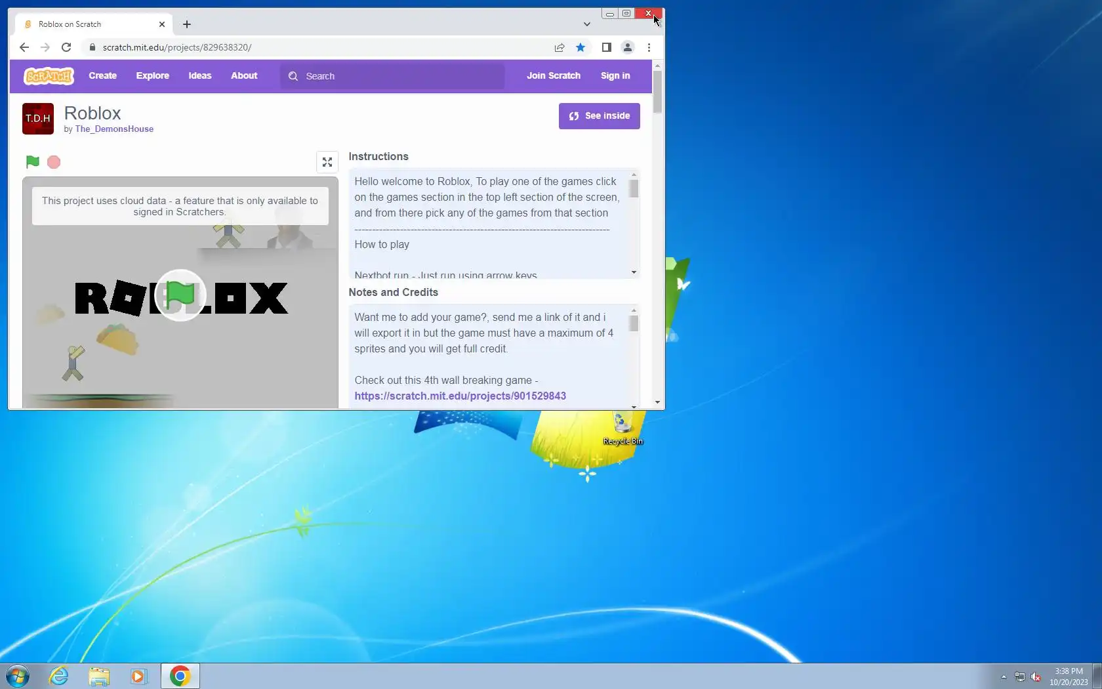Click the red stop button above the stage
Screen dimensions: 1102x689
tap(54, 162)
